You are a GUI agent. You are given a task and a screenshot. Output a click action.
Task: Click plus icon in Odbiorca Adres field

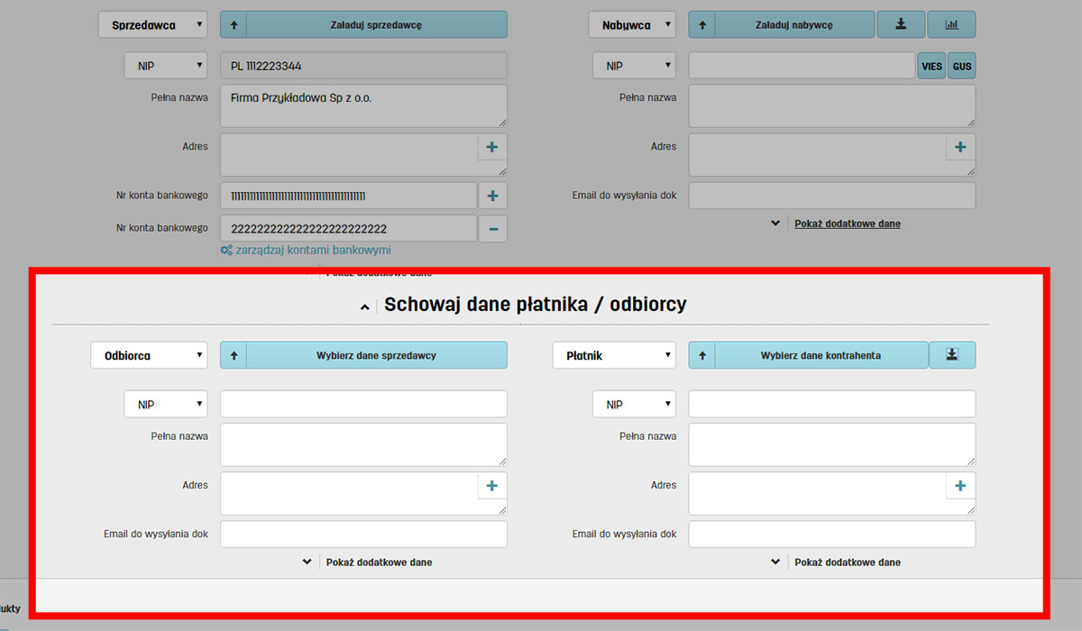pyautogui.click(x=491, y=486)
